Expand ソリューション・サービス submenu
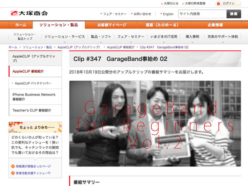The height and width of the screenshot is (186, 248). point(65,37)
